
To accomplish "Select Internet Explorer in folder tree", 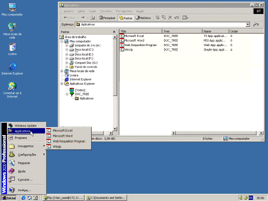I will (x=80, y=79).
